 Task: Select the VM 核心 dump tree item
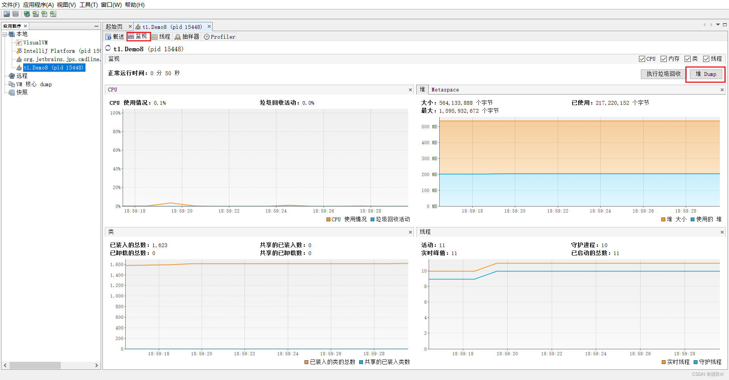tap(34, 84)
